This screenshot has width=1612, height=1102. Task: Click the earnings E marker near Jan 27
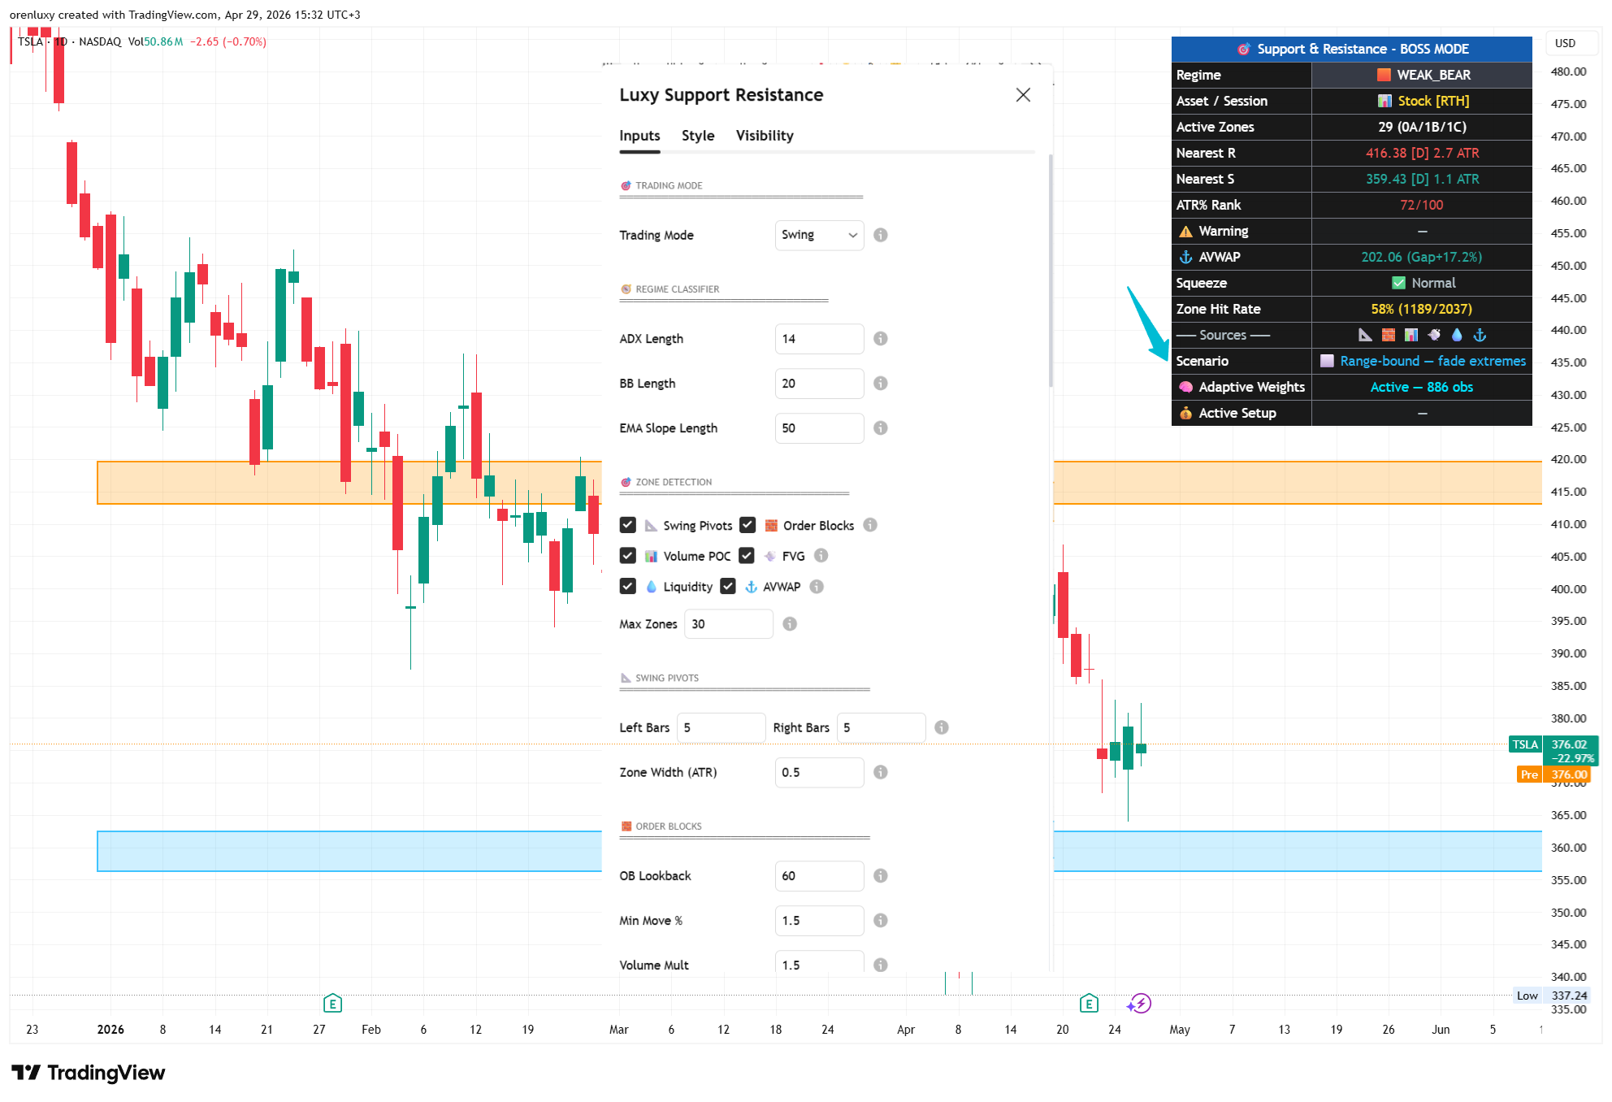[332, 1004]
